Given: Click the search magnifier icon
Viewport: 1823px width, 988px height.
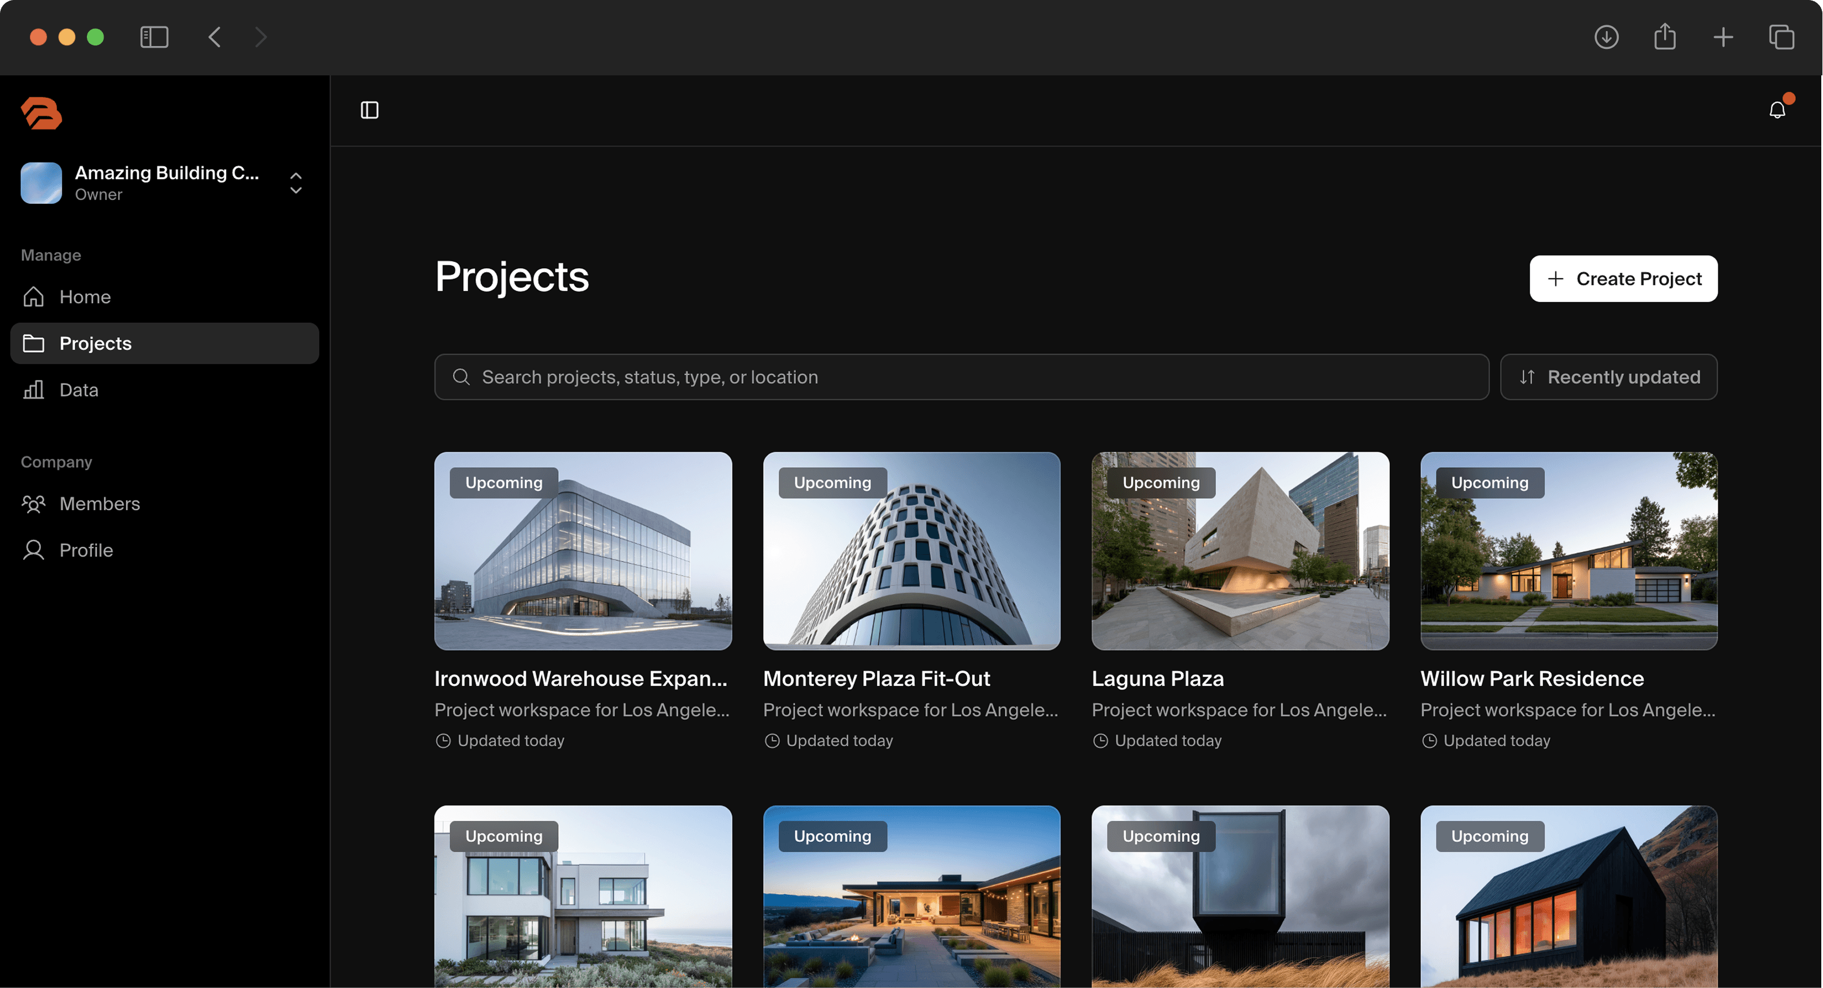Looking at the screenshot, I should coord(462,376).
